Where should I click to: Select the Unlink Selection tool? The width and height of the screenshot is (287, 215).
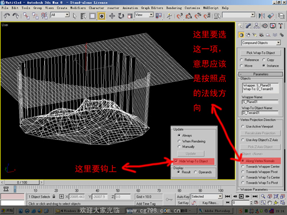tap(35, 16)
